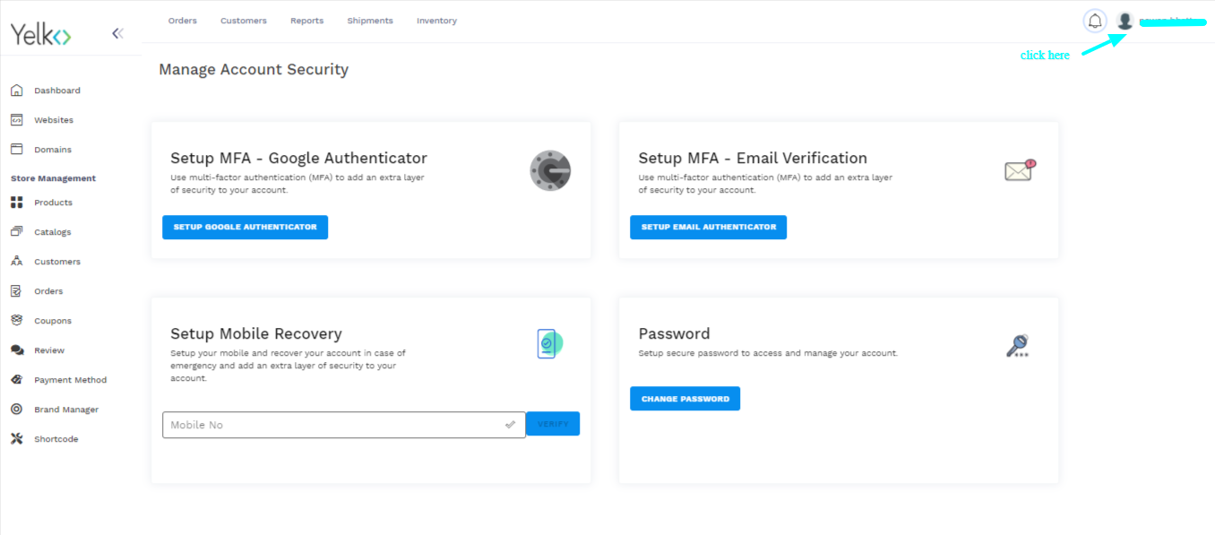Image resolution: width=1215 pixels, height=535 pixels.
Task: Click the Review chat bubble icon
Action: pyautogui.click(x=16, y=350)
